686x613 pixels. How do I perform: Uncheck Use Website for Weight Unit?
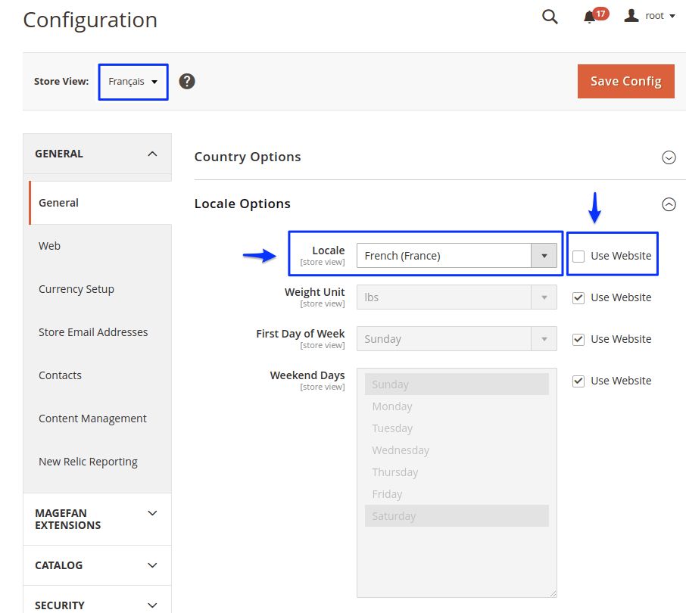578,297
